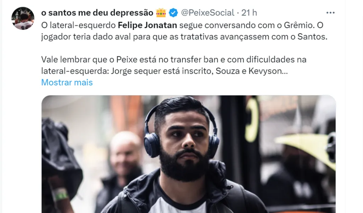Viewport: 363px width, 213px height.
Task: Click the word "Grêmio" in the tweet text
Action: click(x=299, y=25)
